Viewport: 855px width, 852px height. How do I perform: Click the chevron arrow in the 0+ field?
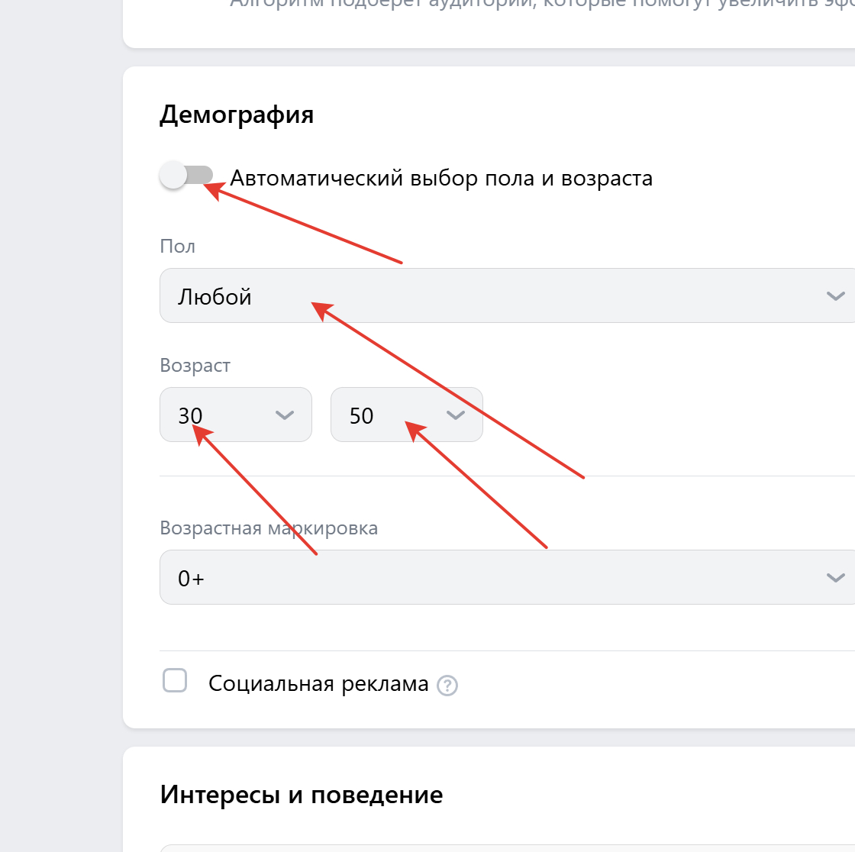[x=835, y=577]
